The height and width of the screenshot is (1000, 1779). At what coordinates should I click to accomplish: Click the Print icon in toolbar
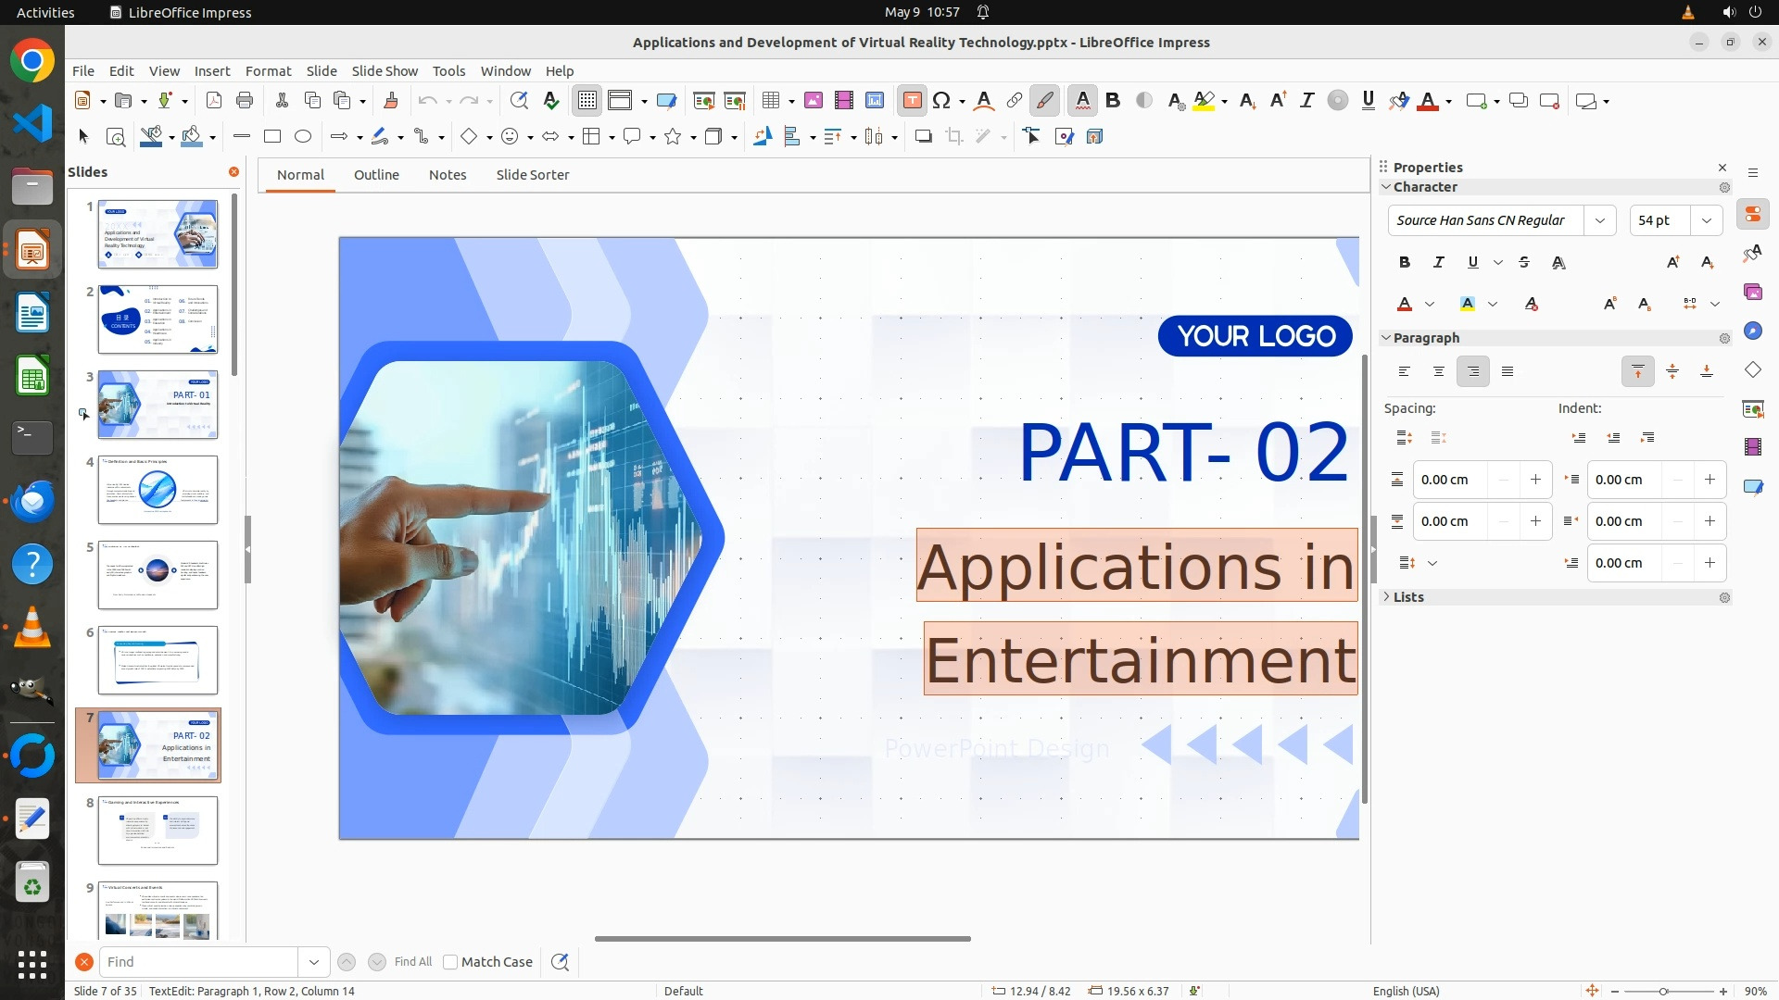245,101
